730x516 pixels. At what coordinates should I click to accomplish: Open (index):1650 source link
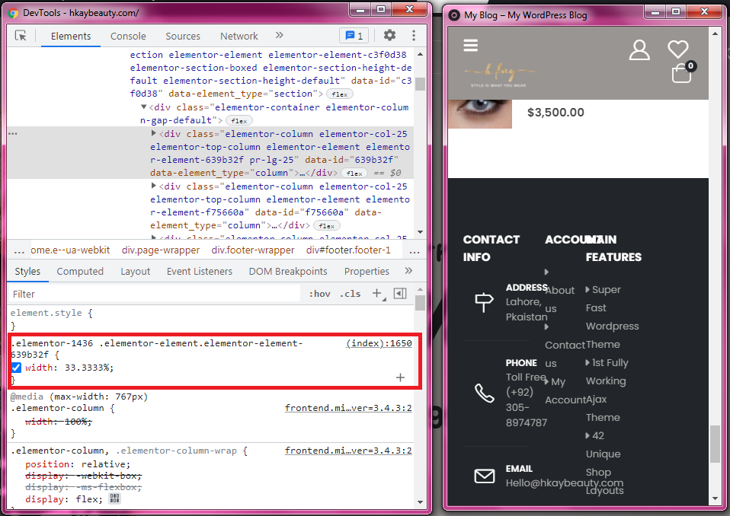379,343
